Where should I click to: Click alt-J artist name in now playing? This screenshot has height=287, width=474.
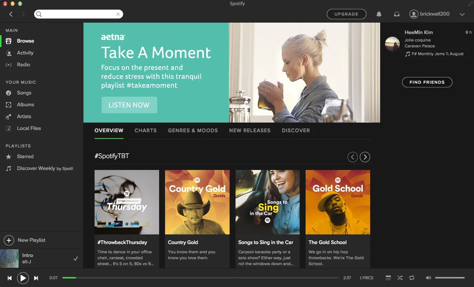[x=27, y=262]
